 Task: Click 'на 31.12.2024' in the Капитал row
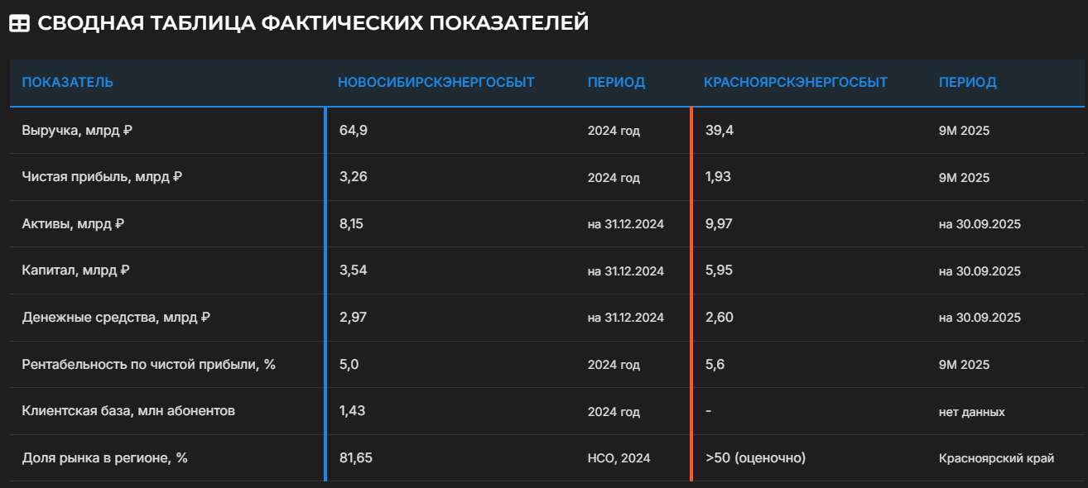626,271
